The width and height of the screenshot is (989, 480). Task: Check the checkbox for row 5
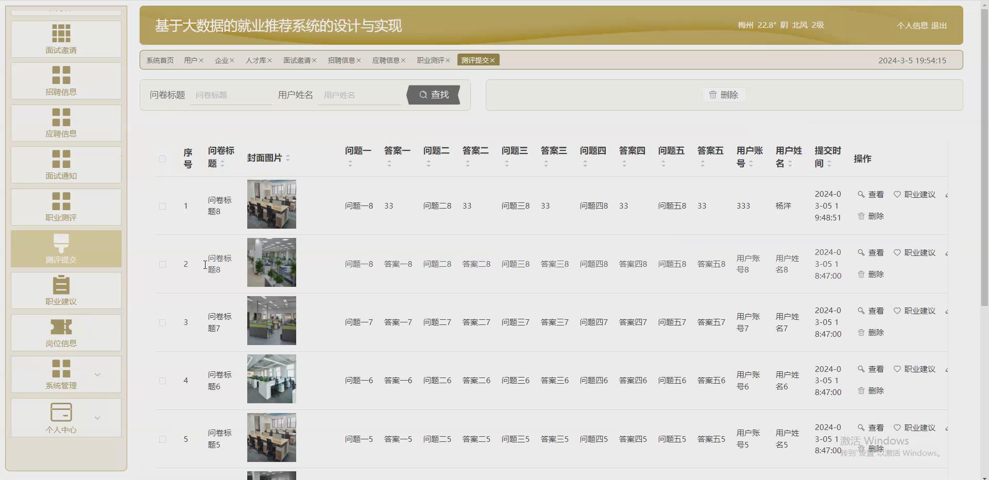[162, 439]
